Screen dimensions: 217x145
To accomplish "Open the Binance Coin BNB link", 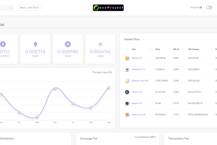I will 140,80.
